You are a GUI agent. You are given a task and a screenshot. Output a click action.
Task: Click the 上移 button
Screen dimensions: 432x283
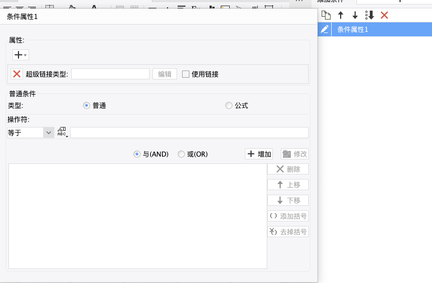pyautogui.click(x=288, y=185)
